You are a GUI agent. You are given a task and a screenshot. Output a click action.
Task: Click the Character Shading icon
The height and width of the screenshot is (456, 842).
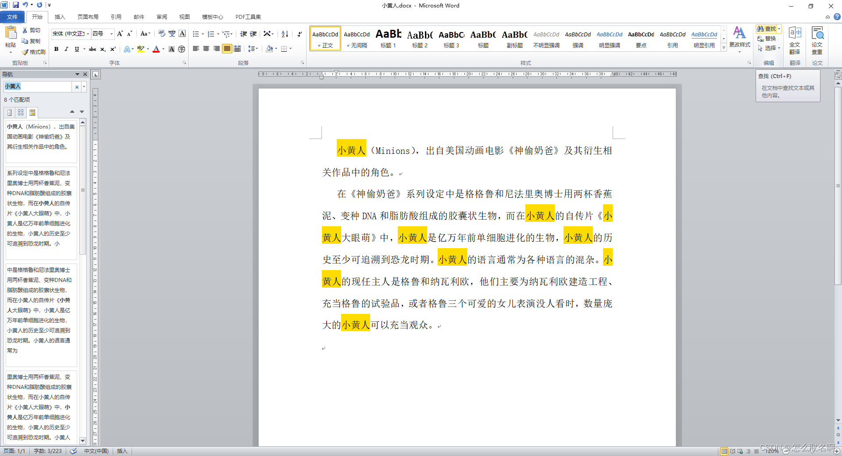point(171,49)
